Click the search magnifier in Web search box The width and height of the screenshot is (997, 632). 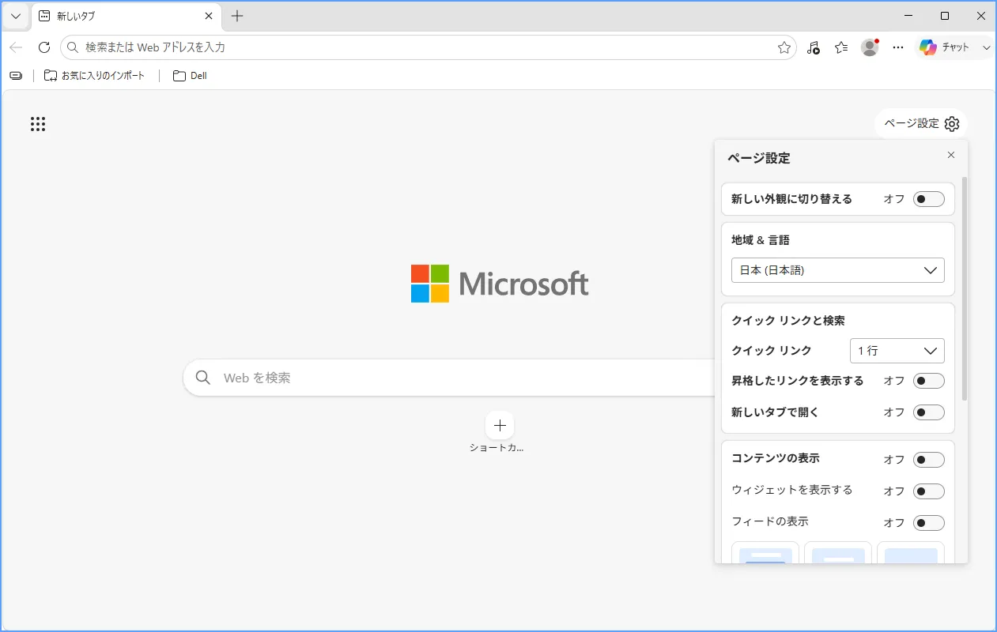tap(203, 378)
